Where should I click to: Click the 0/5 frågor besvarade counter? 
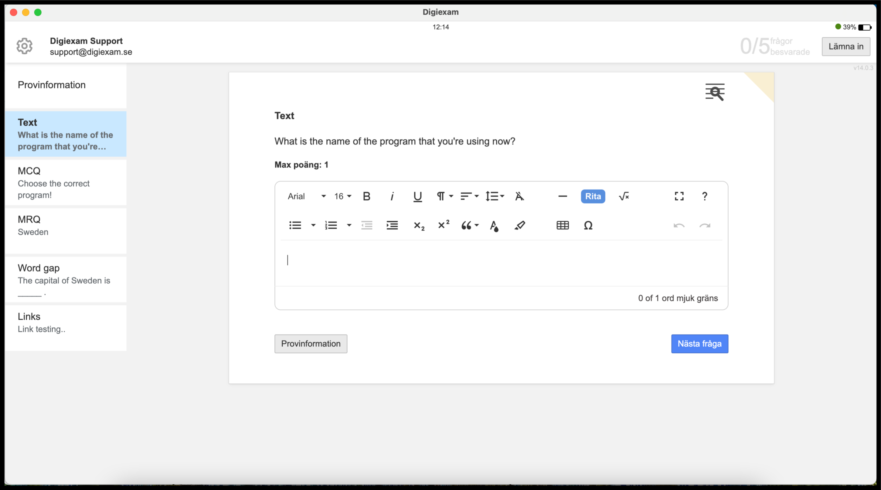point(775,46)
